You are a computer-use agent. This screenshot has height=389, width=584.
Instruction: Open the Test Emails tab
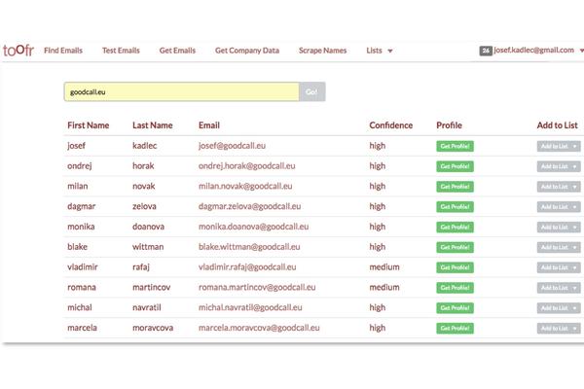(x=121, y=51)
